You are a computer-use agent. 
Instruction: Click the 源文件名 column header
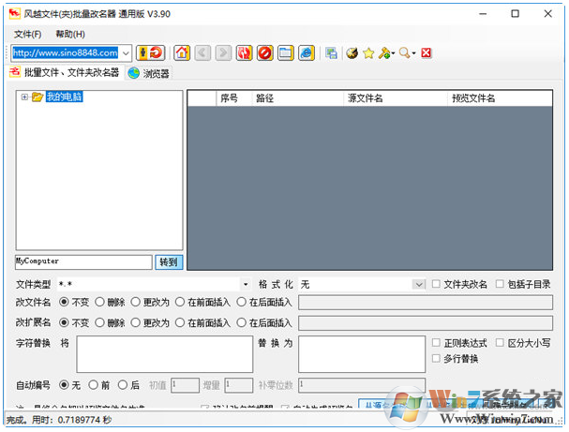pos(366,97)
